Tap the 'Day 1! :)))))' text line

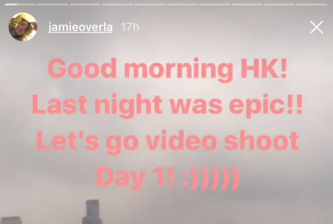(168, 178)
